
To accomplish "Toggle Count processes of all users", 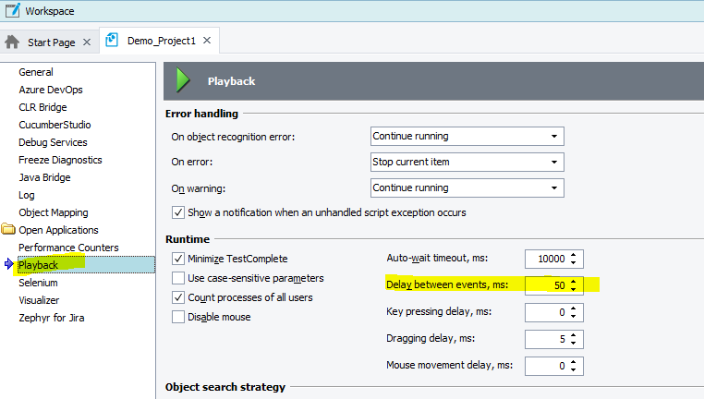I will (x=178, y=297).
